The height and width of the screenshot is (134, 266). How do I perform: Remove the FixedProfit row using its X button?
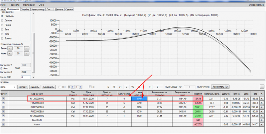click(262, 120)
